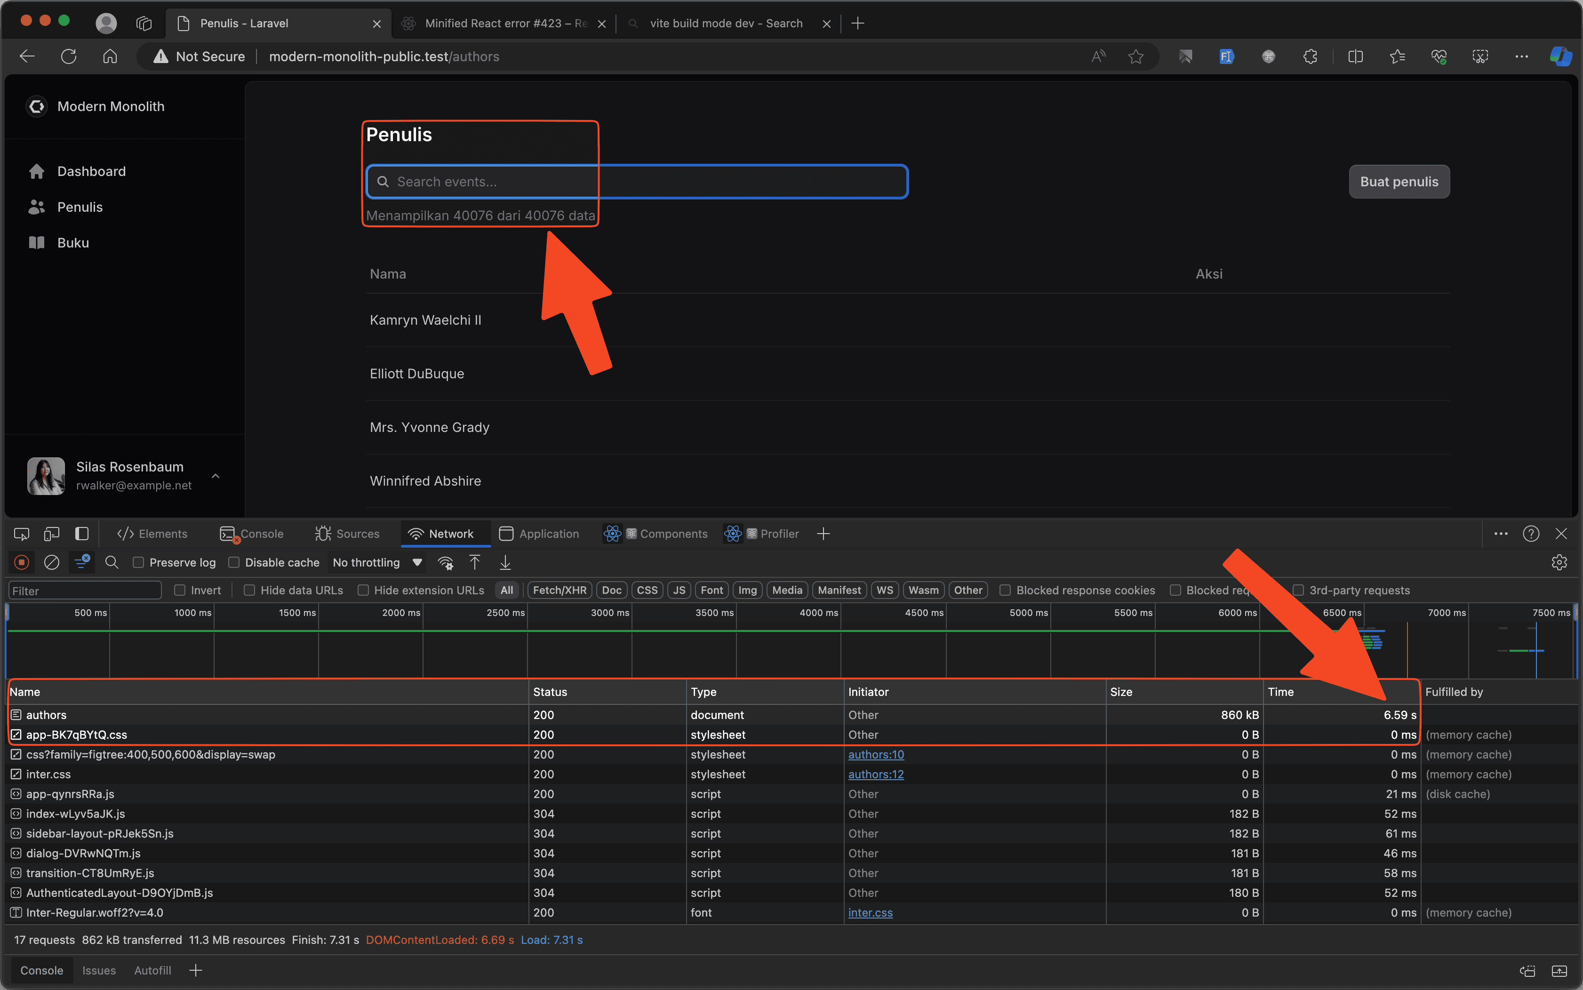Toggle the network filter funnel icon
1583x990 pixels.
click(x=82, y=562)
